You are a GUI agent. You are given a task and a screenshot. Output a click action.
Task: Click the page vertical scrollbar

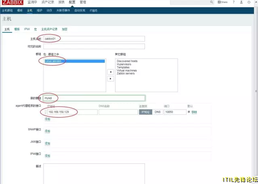click(256, 91)
